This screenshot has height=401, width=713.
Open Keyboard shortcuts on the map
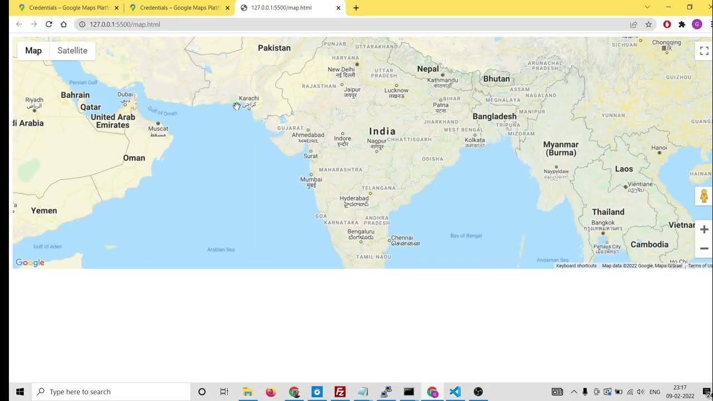[x=576, y=266]
